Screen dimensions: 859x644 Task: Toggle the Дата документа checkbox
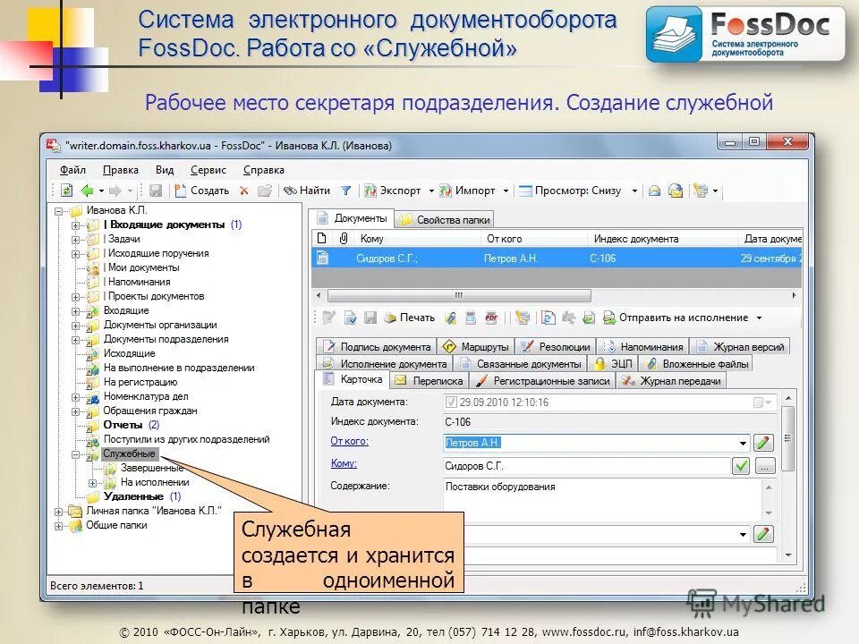click(451, 402)
